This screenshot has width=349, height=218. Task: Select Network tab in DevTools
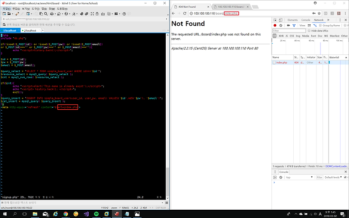tap(318, 20)
